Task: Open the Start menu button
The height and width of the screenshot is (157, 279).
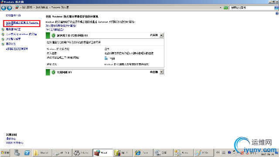Action: pyautogui.click(x=5, y=153)
